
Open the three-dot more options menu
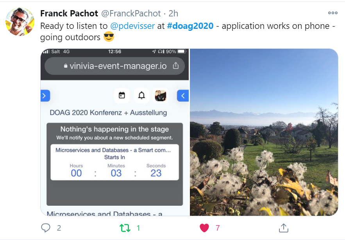tap(332, 13)
